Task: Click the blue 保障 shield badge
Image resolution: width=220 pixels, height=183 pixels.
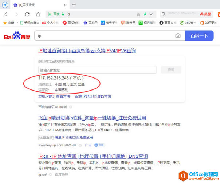Action: (x=99, y=145)
